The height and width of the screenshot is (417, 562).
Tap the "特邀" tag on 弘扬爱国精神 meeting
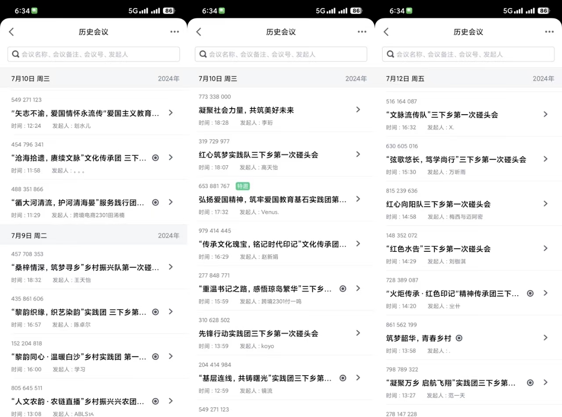point(243,186)
